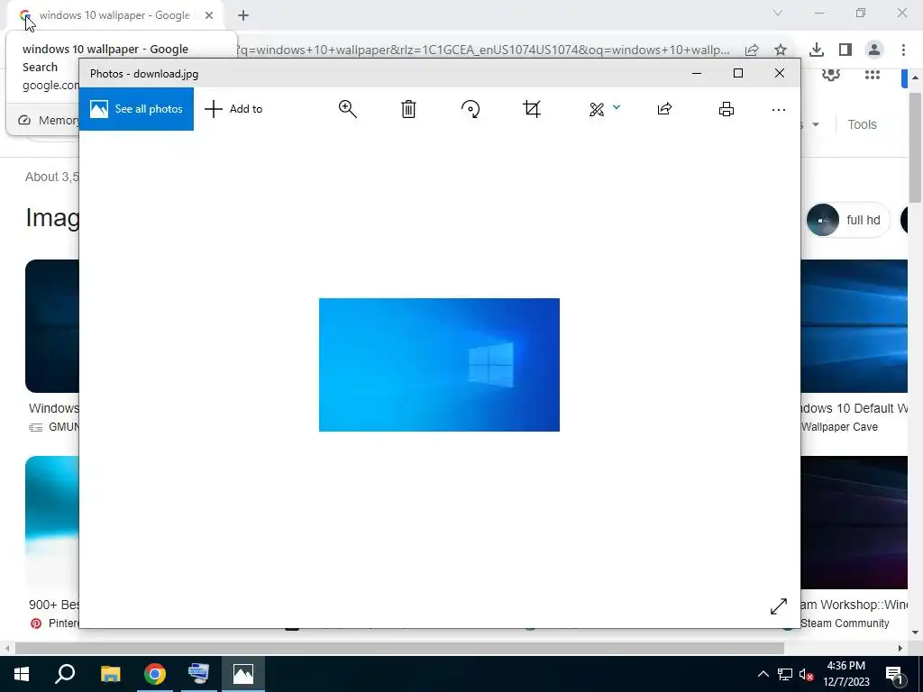Open the three-dot See more menu in Photos
Viewport: 923px width, 692px height.
[778, 109]
